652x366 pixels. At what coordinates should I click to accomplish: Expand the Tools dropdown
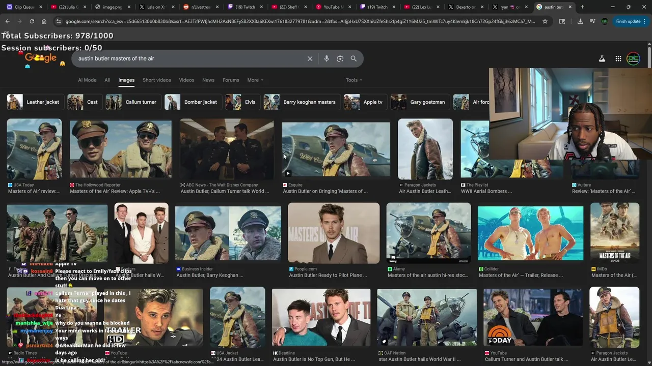(354, 80)
